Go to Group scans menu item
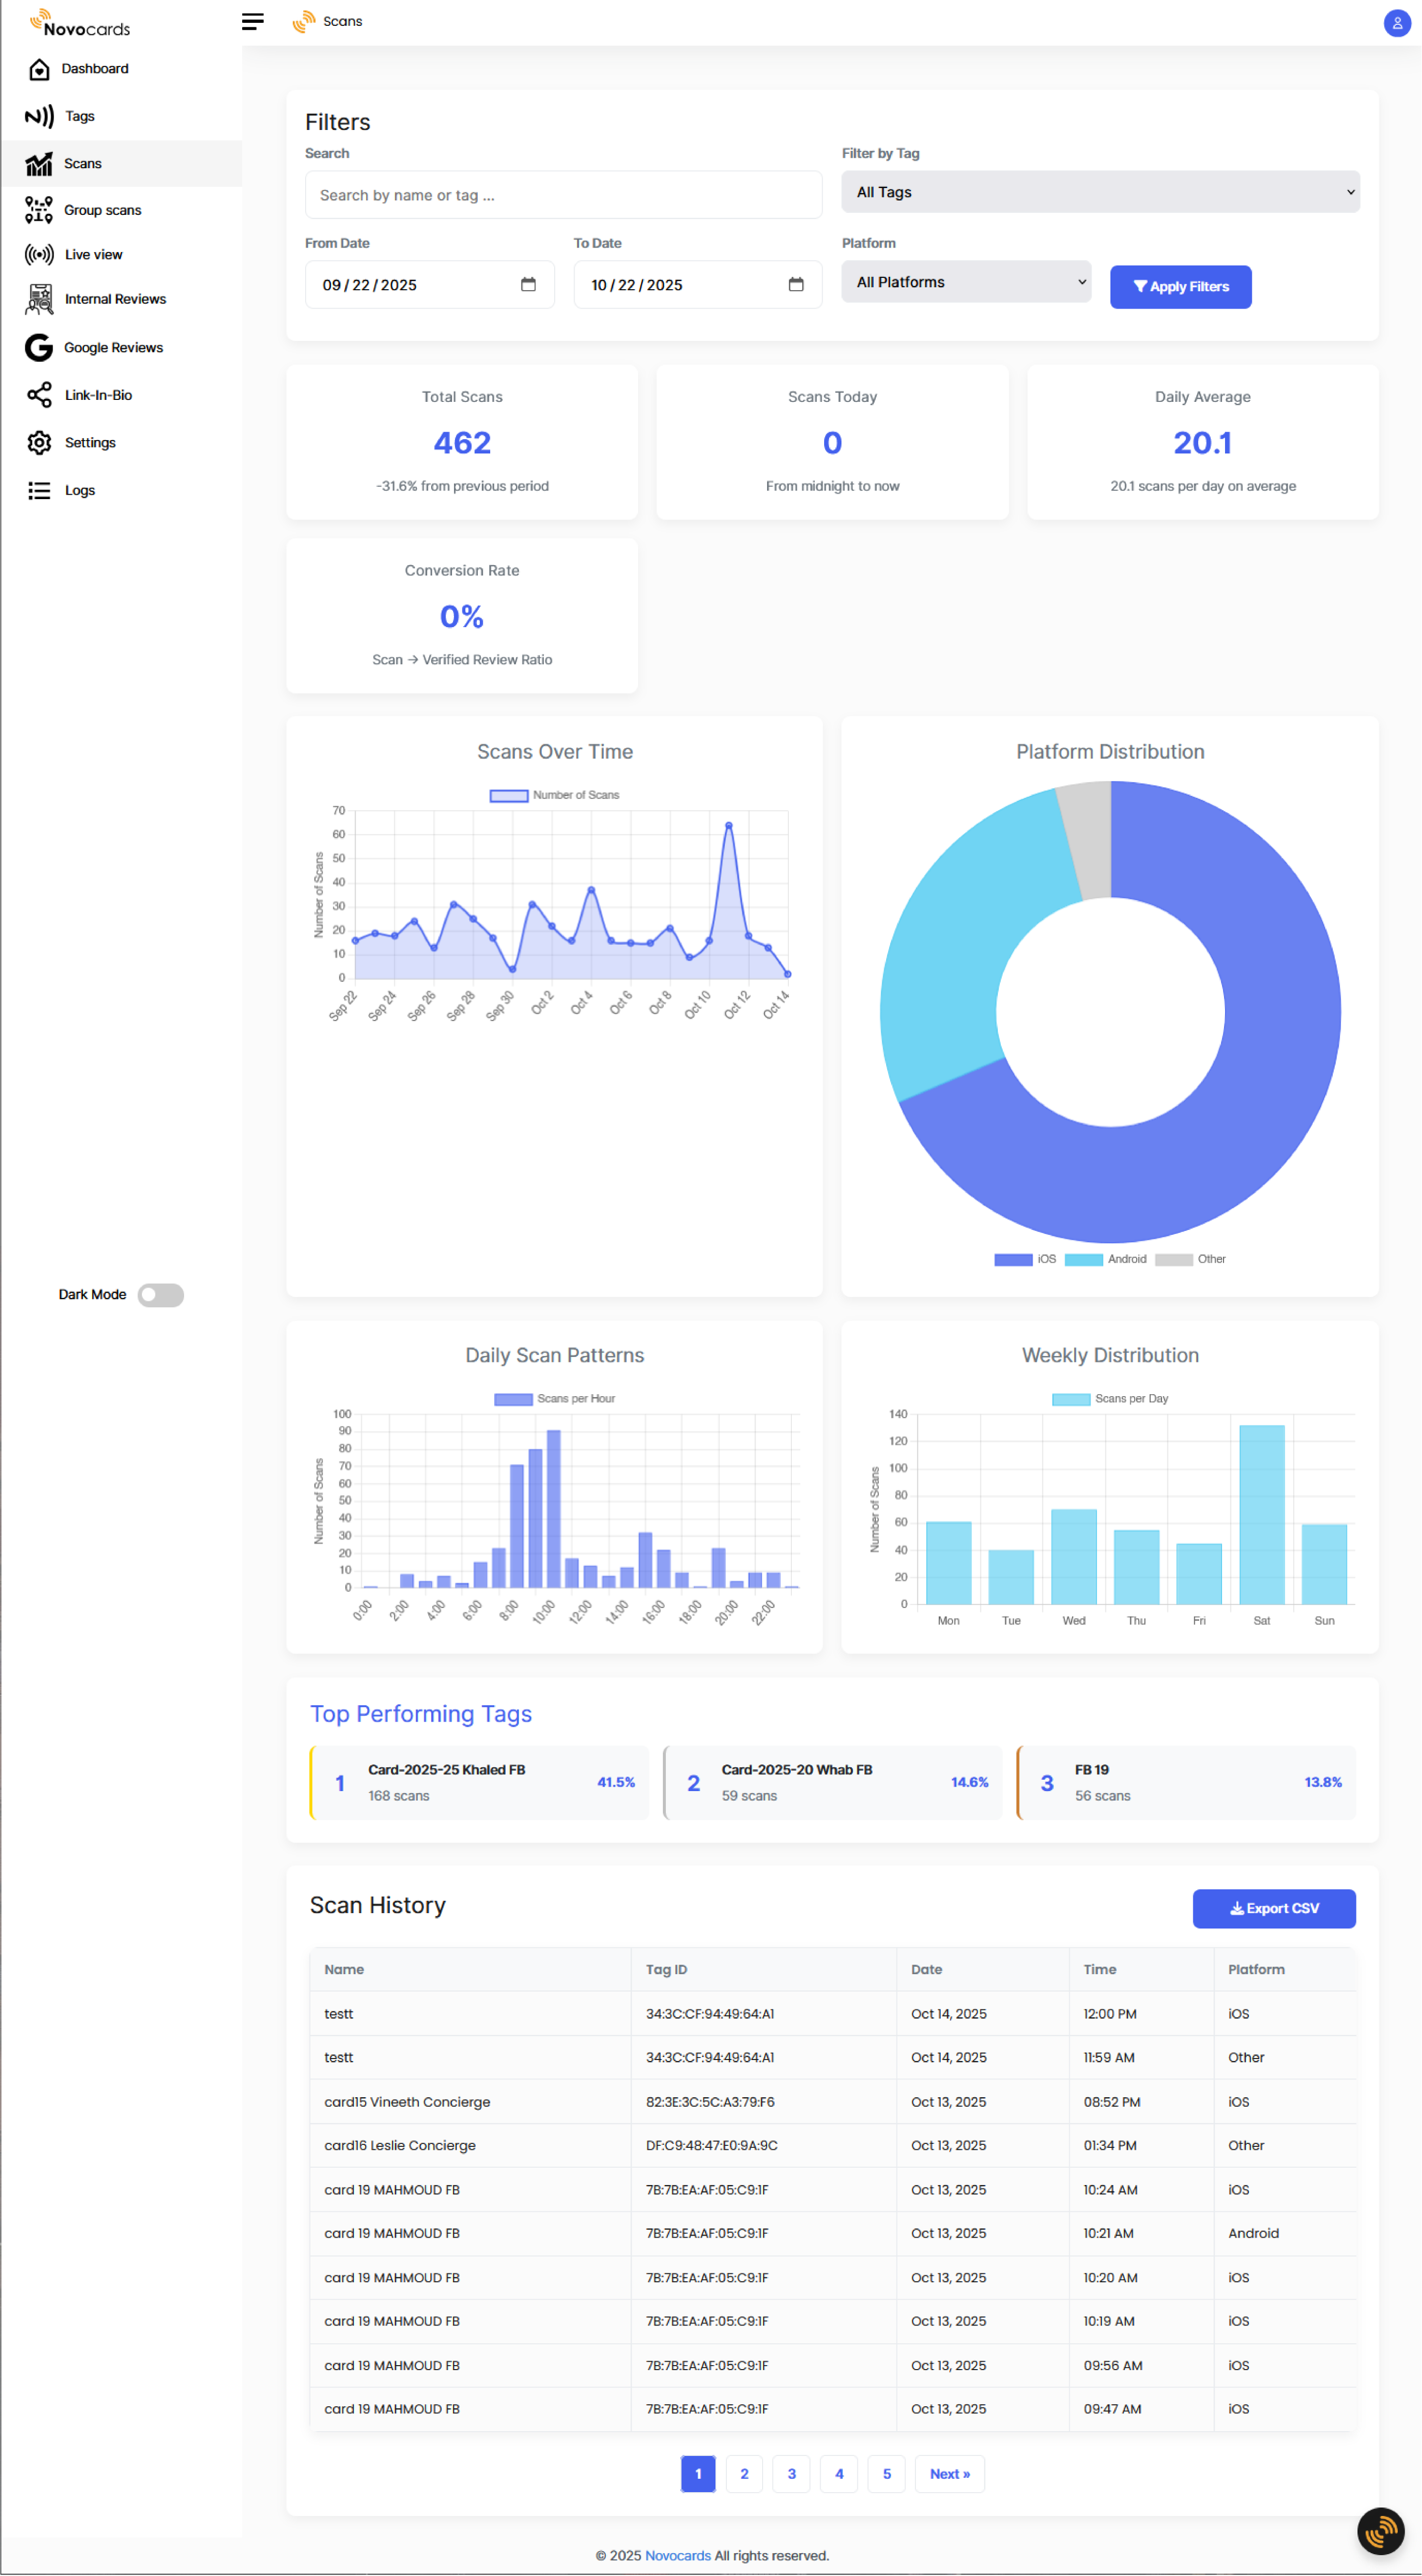Viewport: 1422px width, 2576px height. coord(102,211)
